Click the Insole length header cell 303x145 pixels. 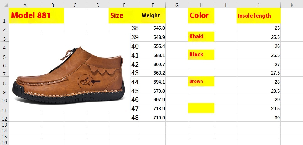259,15
